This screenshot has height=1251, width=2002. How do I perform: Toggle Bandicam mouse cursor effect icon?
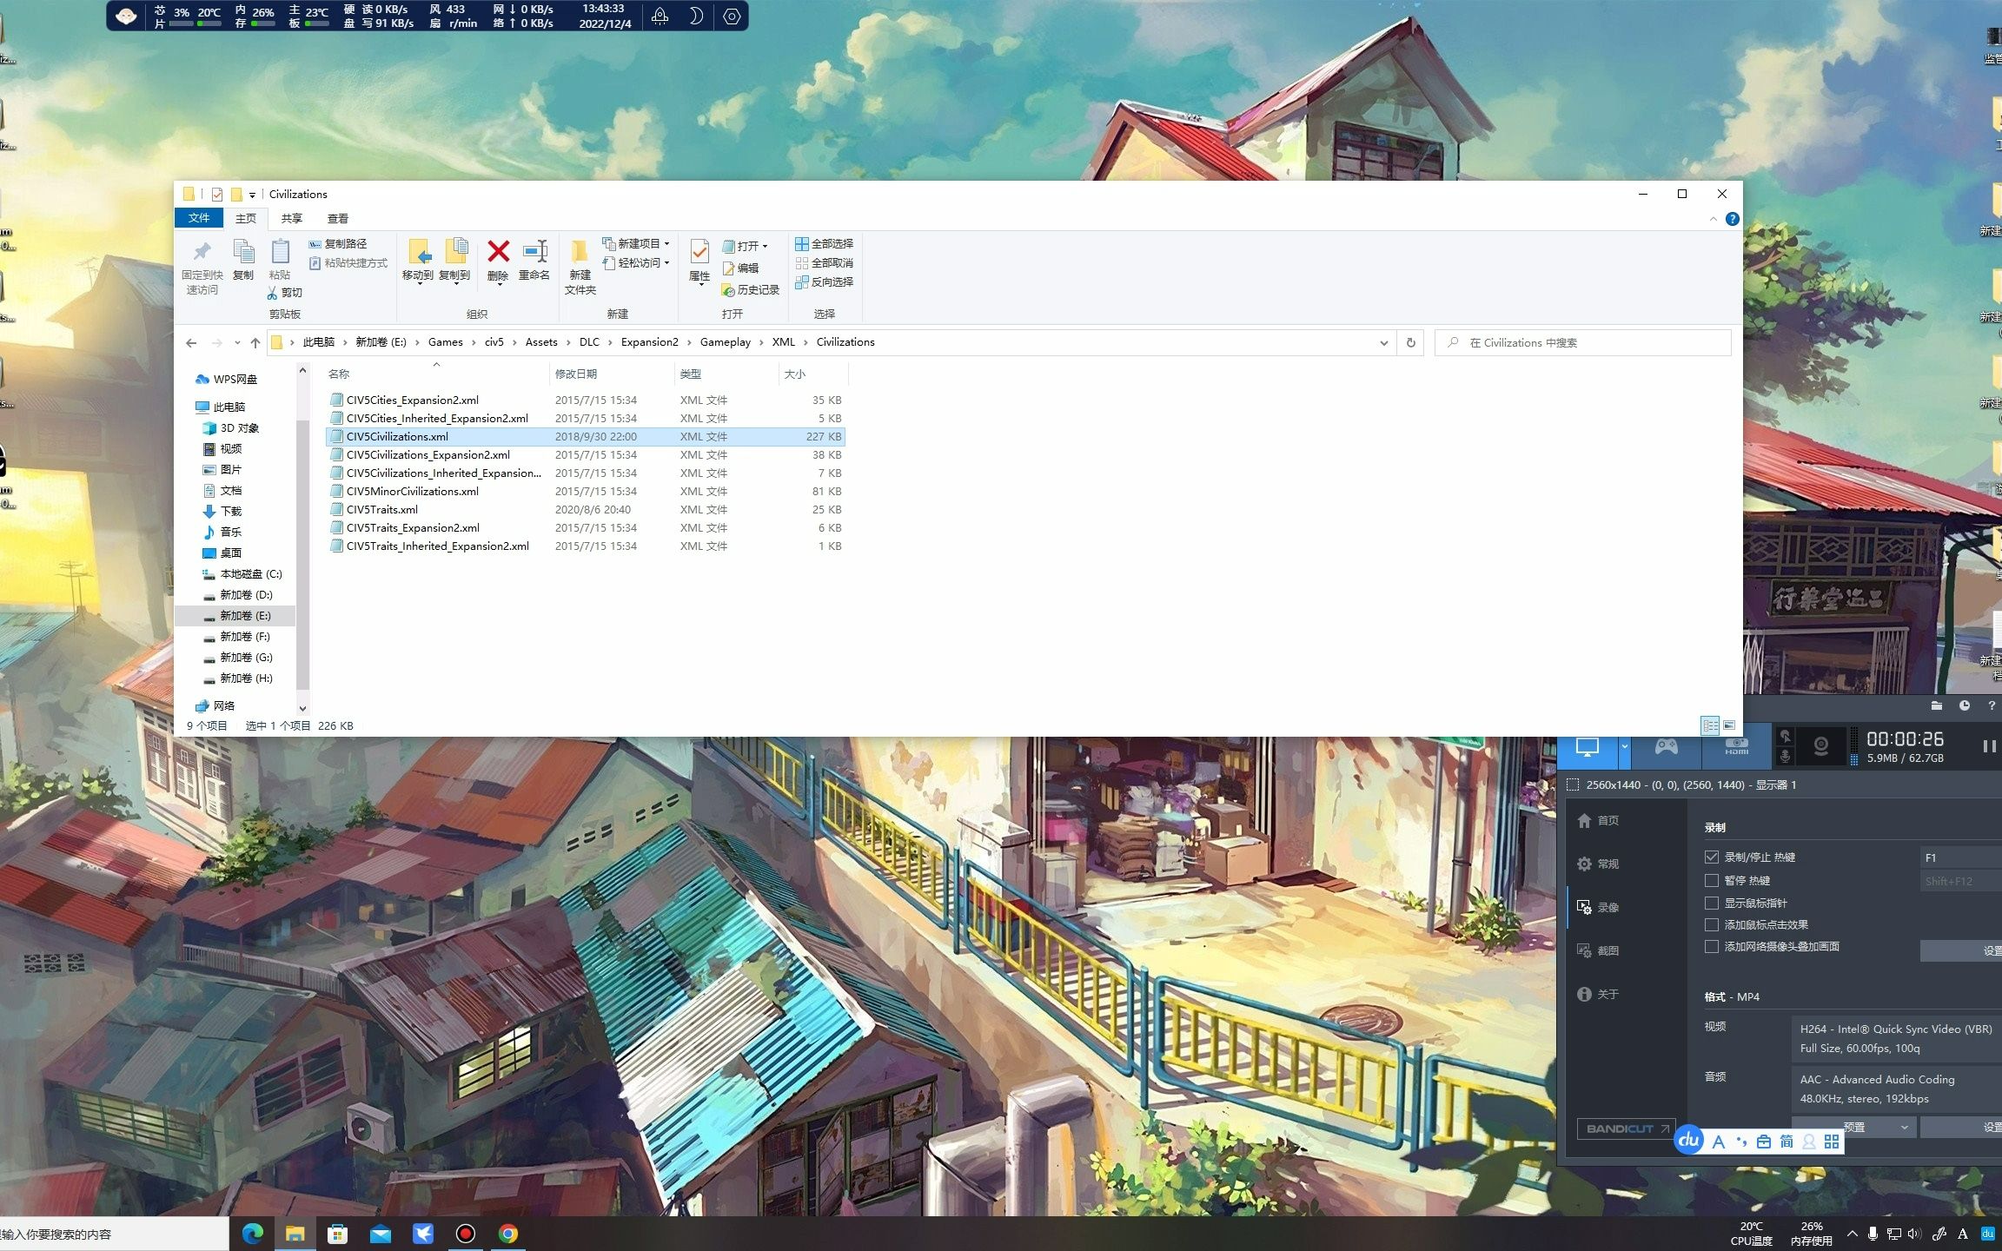pyautogui.click(x=1785, y=737)
